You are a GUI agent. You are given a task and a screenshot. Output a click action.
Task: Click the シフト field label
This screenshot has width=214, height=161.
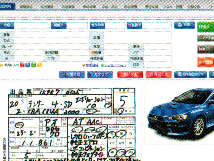point(51,59)
